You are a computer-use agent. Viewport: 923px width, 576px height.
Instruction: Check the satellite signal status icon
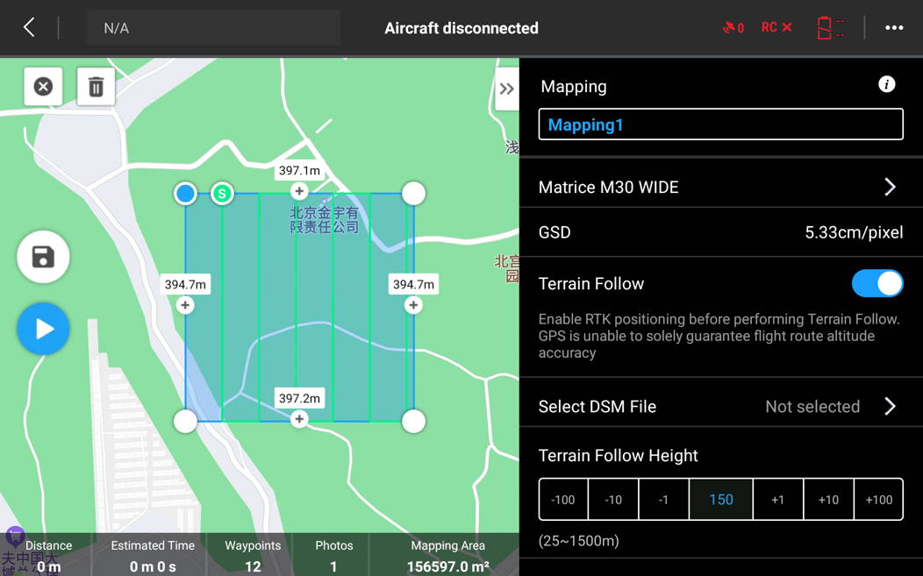coord(733,28)
